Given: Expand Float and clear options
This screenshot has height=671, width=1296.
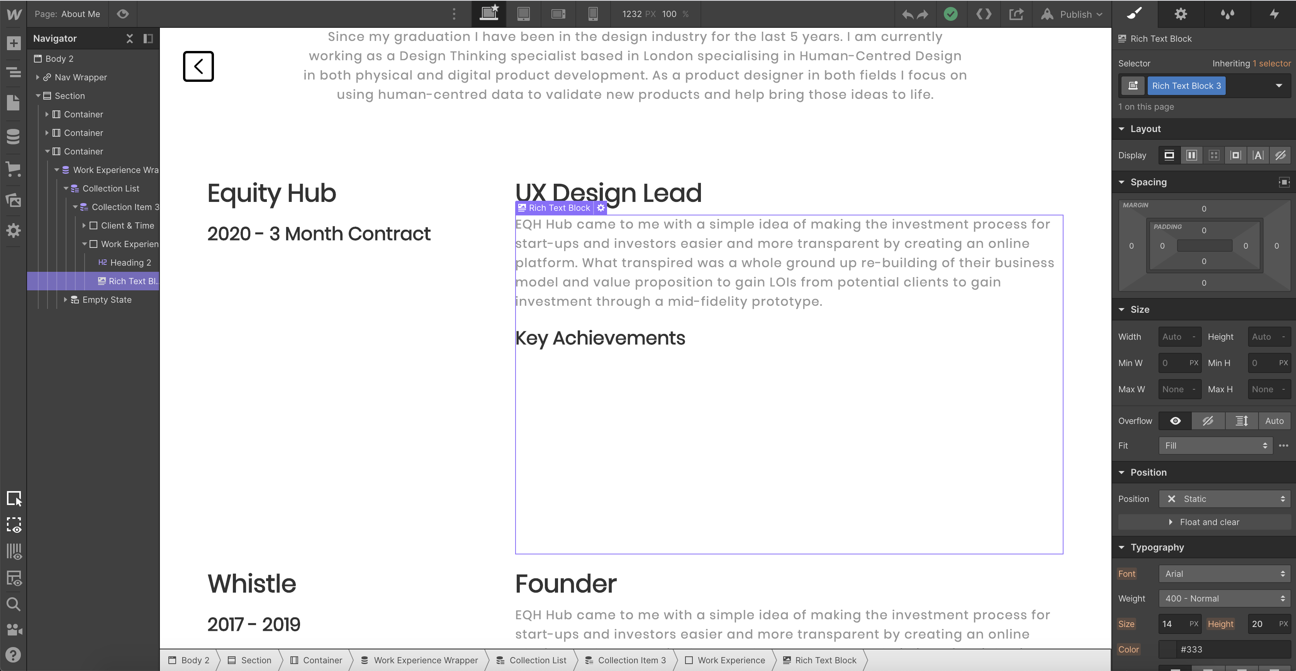Looking at the screenshot, I should tap(1204, 522).
